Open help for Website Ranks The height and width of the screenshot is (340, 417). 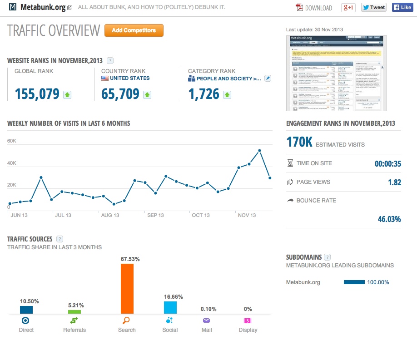(x=110, y=60)
